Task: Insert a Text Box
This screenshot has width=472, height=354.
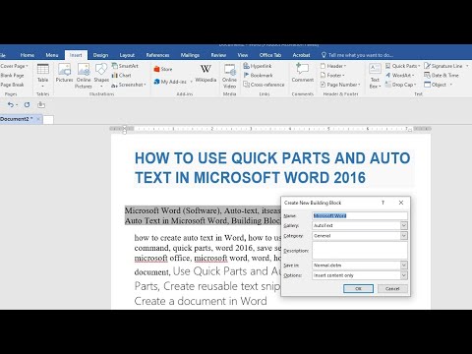Action: pos(375,76)
